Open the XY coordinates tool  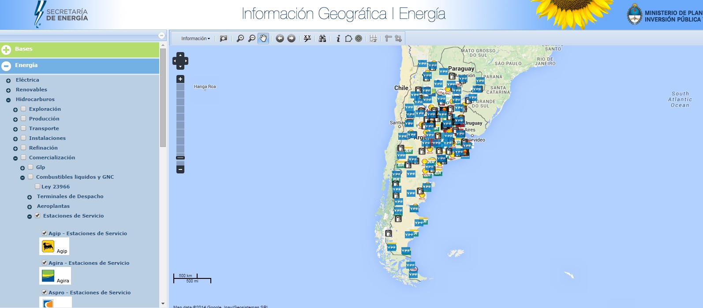pyautogui.click(x=307, y=38)
